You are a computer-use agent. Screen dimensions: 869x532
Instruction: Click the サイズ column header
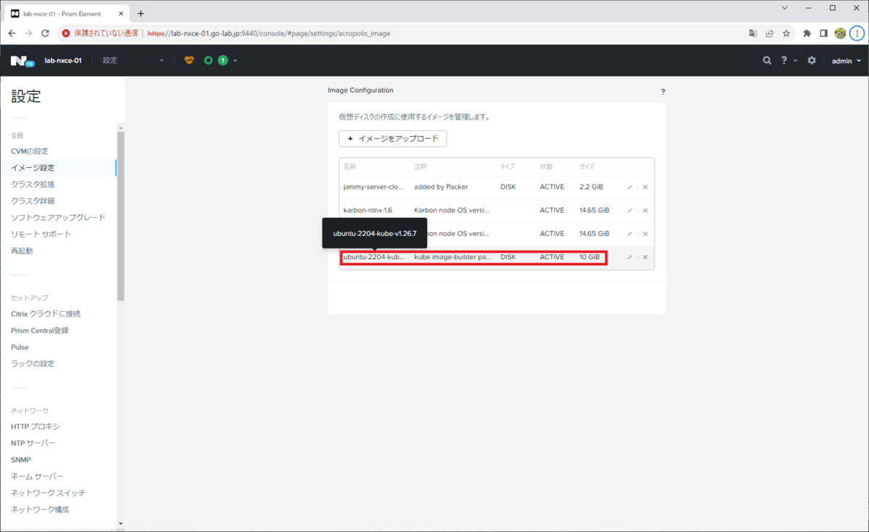(x=587, y=167)
